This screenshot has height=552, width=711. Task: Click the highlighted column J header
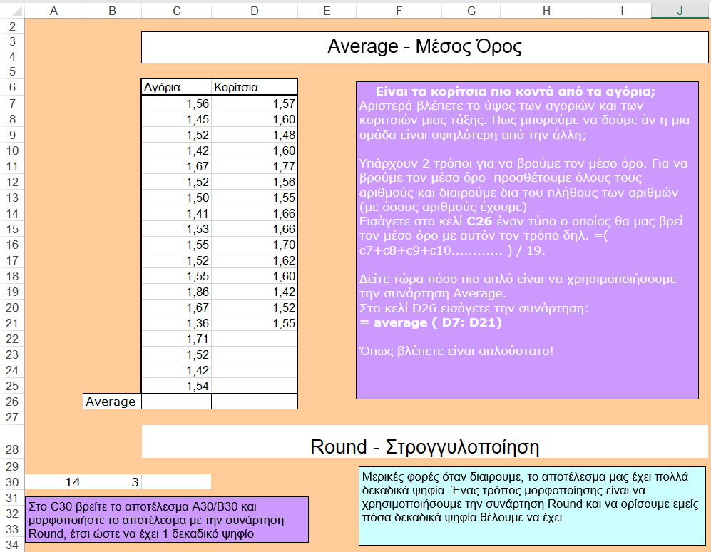[x=680, y=9]
